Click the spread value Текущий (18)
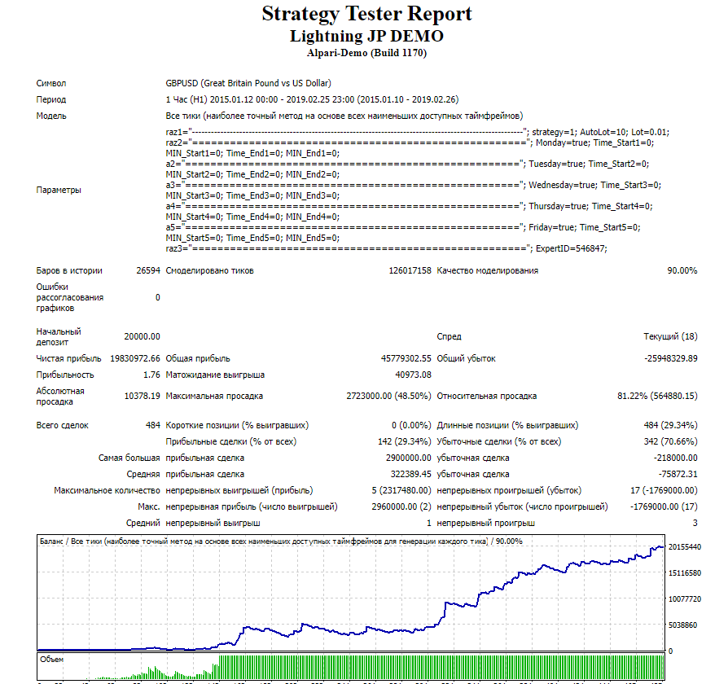728x684 pixels. tap(670, 336)
